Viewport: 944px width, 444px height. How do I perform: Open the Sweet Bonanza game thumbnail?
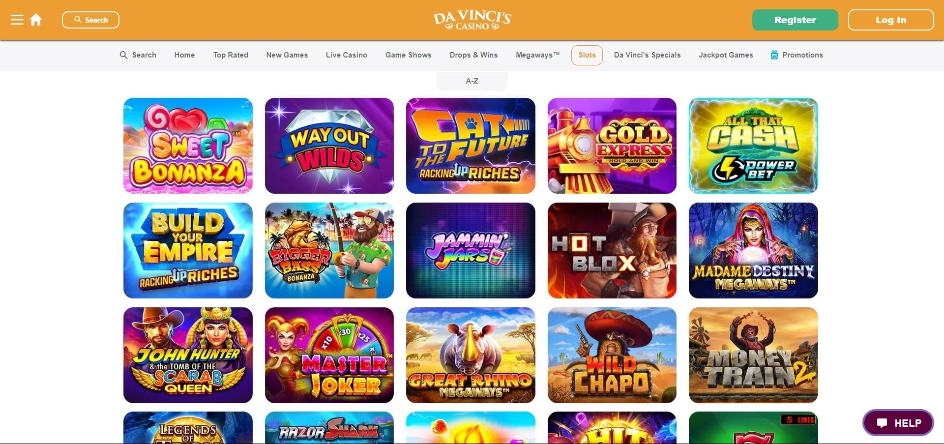tap(188, 146)
